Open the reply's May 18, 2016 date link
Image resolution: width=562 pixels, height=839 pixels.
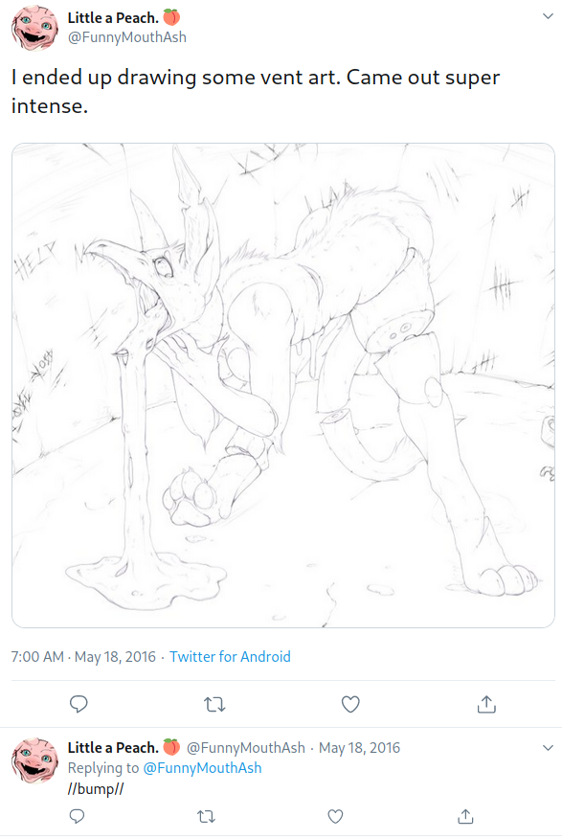click(359, 747)
